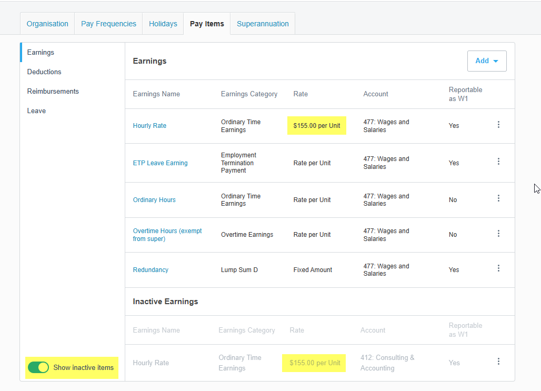Click the three-dot menu for Ordinary Hours
Screen dimensions: 541x391
point(498,198)
